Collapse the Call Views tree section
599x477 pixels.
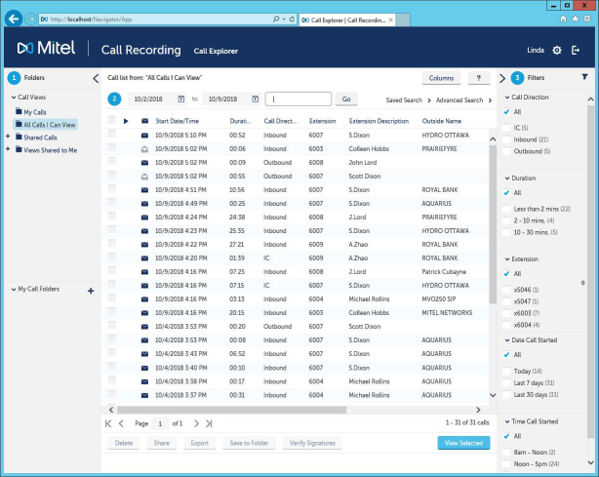tap(14, 98)
